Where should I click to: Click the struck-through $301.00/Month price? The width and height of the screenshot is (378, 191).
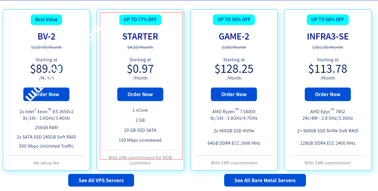[x=328, y=47]
